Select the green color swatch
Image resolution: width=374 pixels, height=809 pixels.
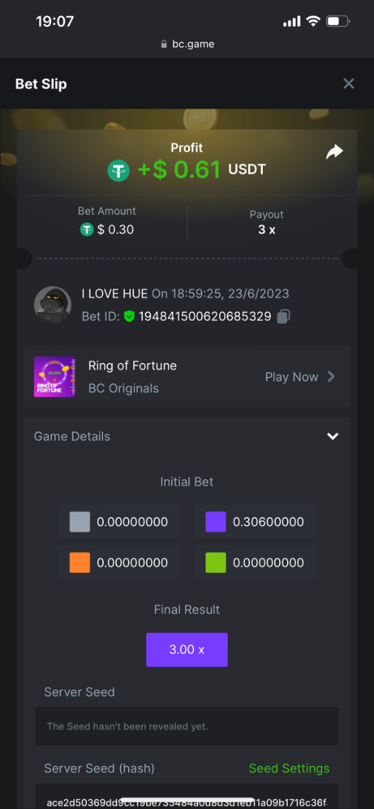pos(216,563)
